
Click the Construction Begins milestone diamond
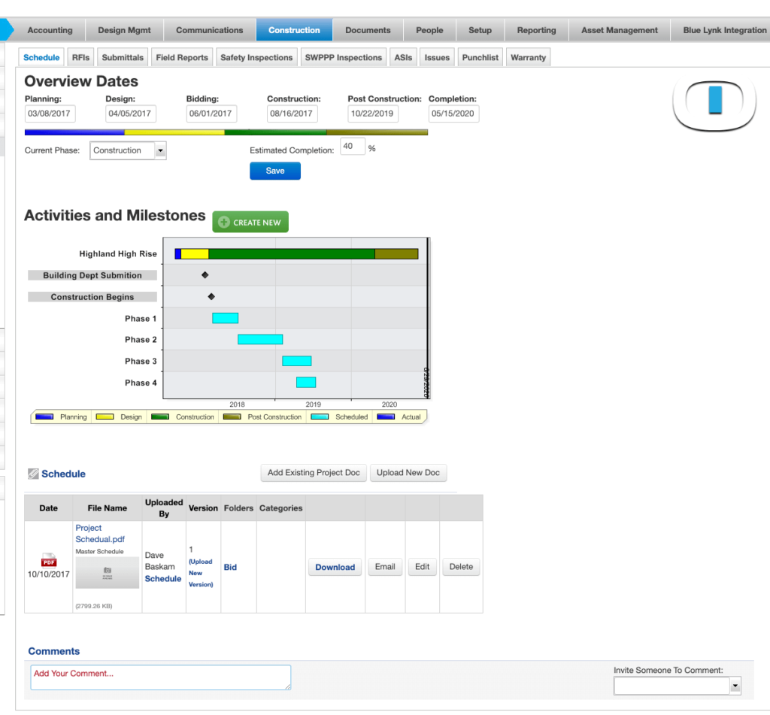(211, 297)
